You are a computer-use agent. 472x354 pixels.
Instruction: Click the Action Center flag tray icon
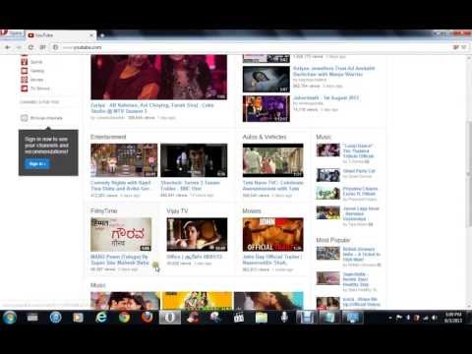click(399, 318)
